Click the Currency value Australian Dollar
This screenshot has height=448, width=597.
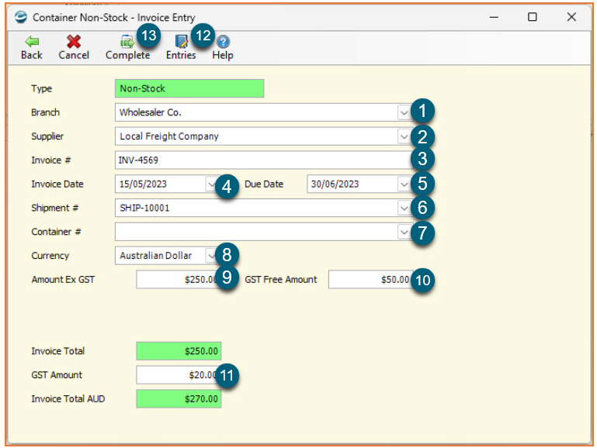(156, 256)
